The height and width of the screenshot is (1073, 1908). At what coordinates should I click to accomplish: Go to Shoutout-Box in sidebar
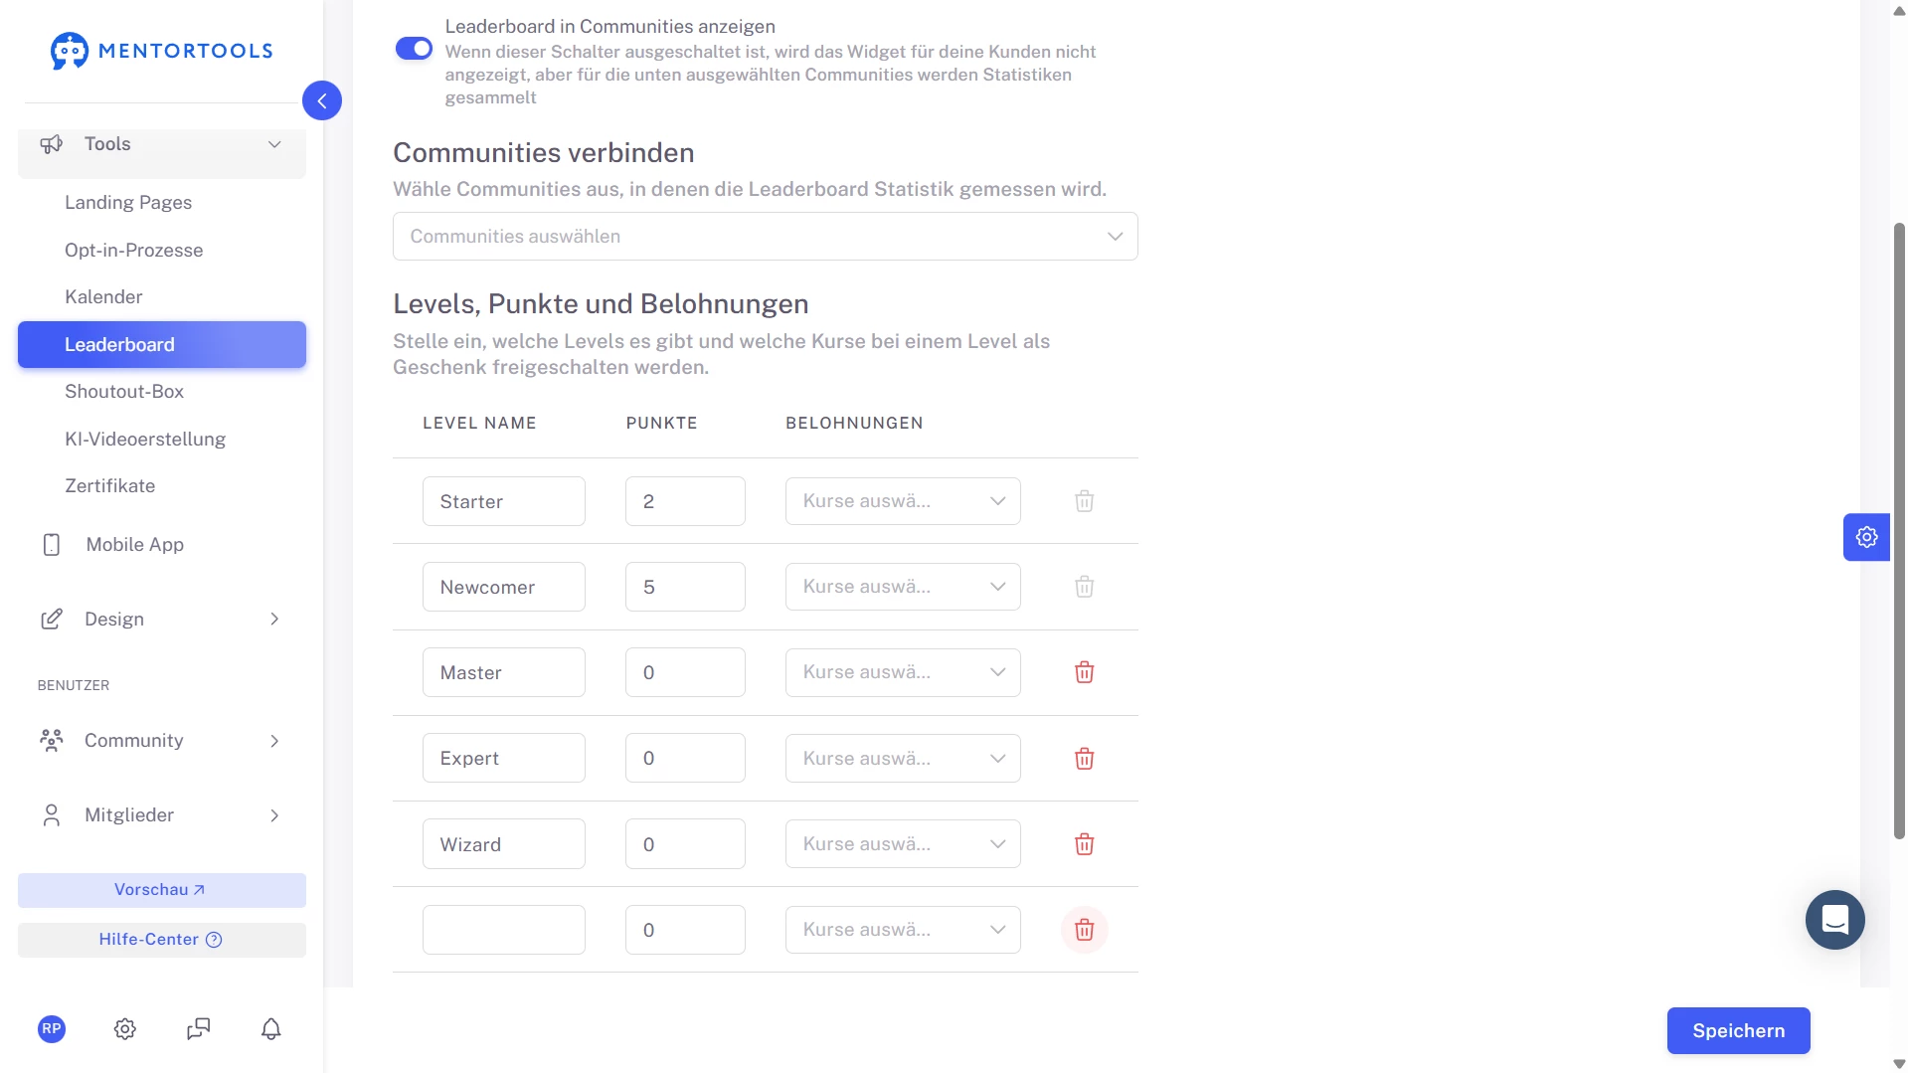(124, 392)
